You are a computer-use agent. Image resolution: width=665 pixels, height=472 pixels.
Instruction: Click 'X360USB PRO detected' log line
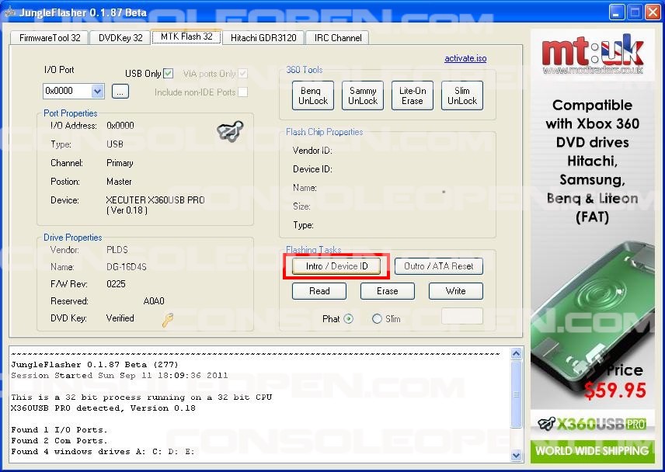point(103,408)
